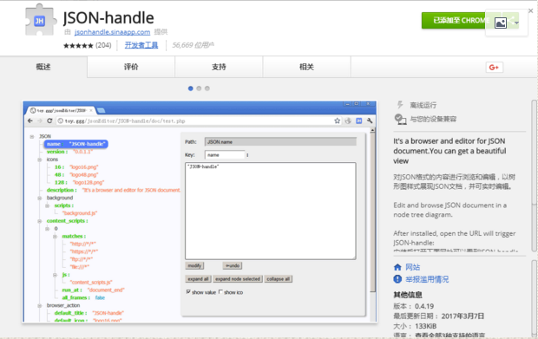Collapse the content_scripts tree node
538x339 pixels.
[x=40, y=221]
